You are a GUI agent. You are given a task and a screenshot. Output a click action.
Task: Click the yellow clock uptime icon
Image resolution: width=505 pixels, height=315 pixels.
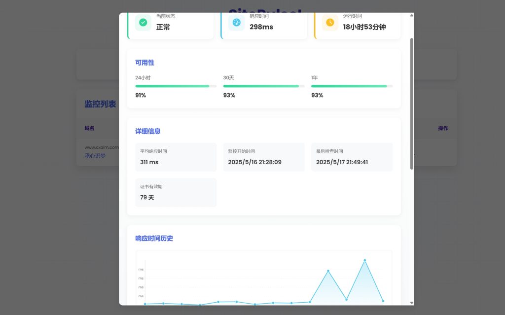[330, 22]
